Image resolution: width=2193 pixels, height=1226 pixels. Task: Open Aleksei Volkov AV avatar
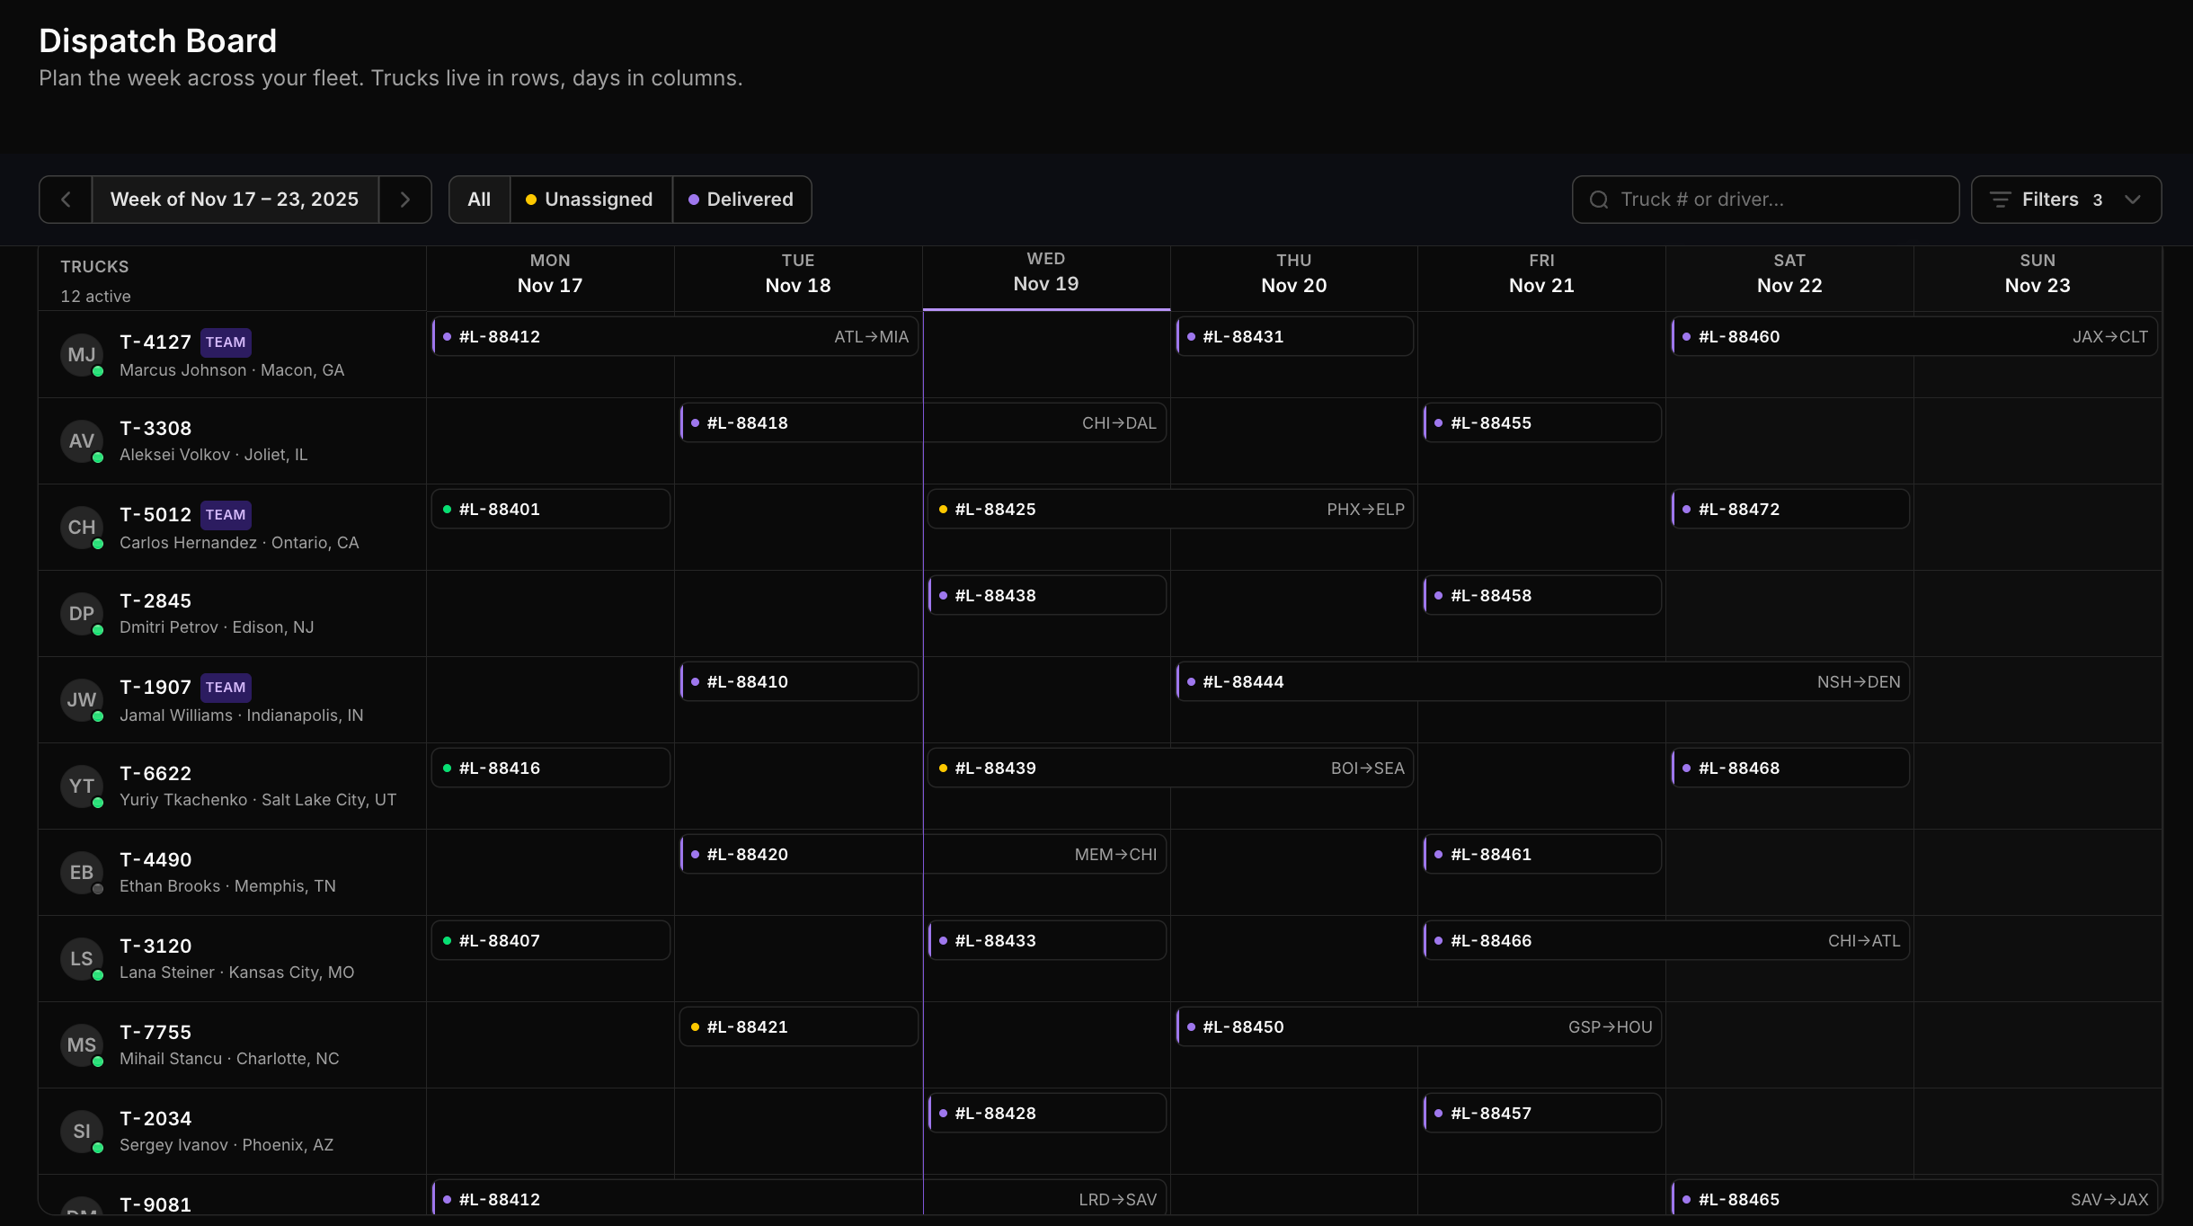[x=82, y=441]
